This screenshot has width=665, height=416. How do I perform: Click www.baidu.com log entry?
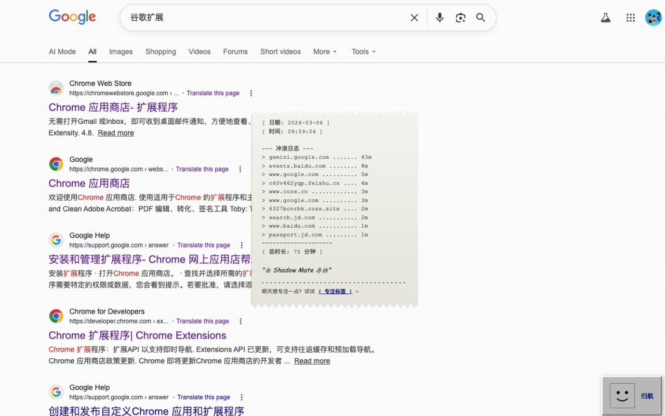[x=315, y=226]
